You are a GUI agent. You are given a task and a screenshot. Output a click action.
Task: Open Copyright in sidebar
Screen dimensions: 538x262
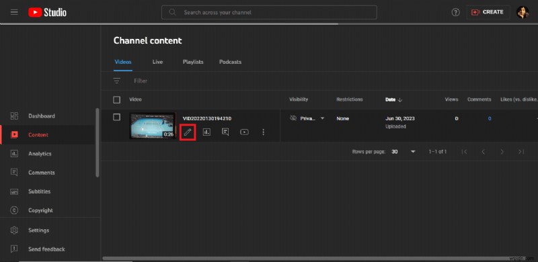[47, 210]
